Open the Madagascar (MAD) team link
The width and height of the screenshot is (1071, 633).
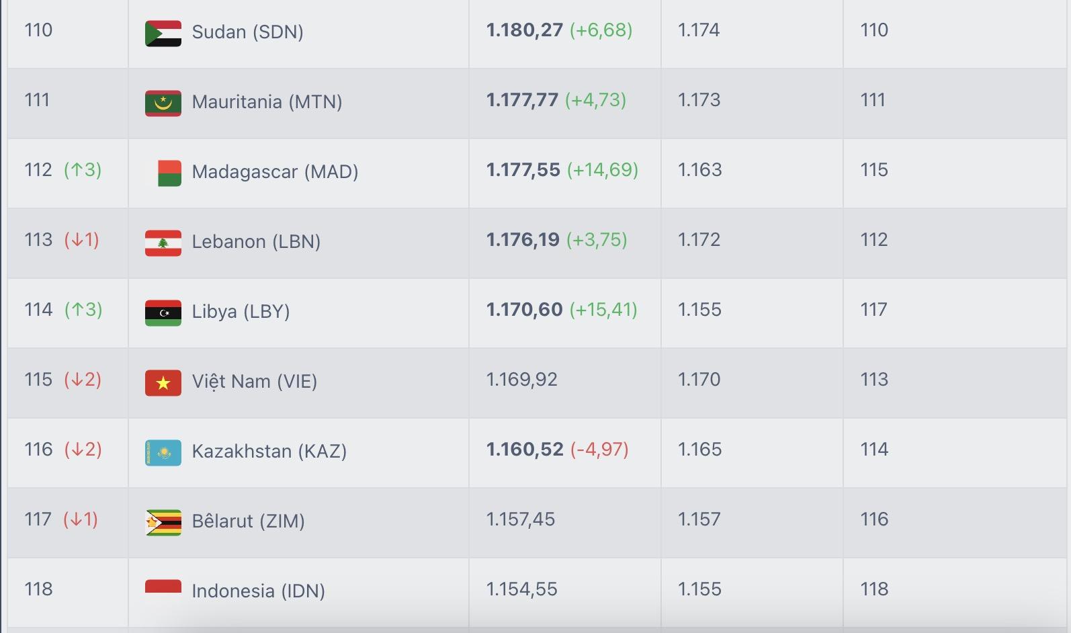point(275,172)
